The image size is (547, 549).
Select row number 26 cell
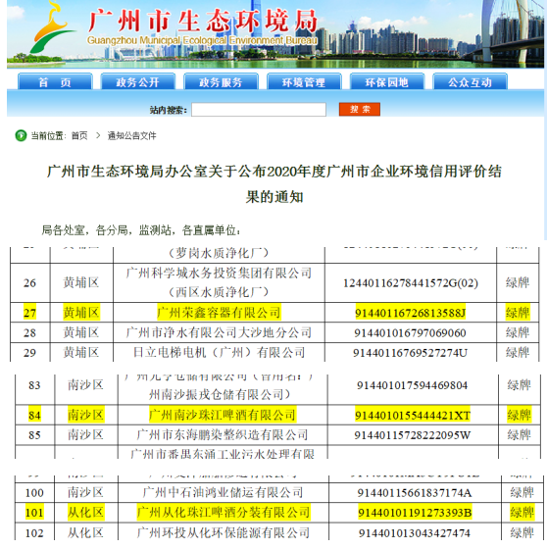tap(29, 282)
